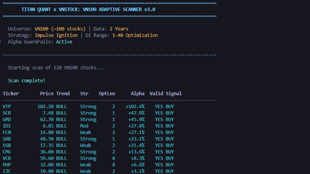The image size is (310, 174).
Task: Select the "Impulse Ignition" strategy text
Action: 57,35
